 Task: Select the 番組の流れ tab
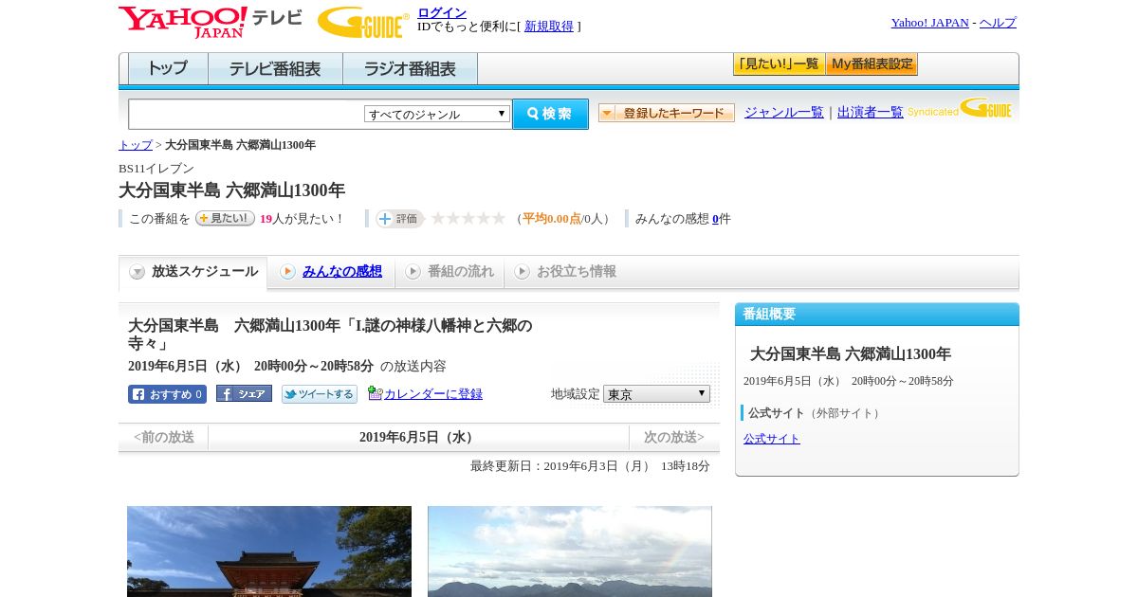click(x=450, y=272)
